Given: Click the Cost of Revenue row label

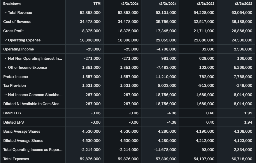Looking at the screenshot, I should tap(17, 22).
